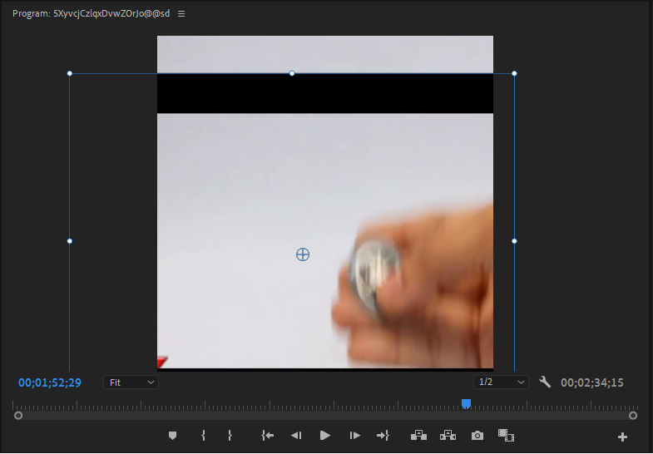Image resolution: width=653 pixels, height=454 pixels.
Task: Click the top-right transform handle
Action: coord(514,74)
